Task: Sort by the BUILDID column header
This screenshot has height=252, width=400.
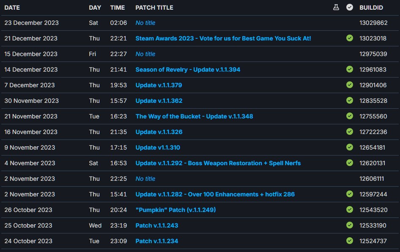Action: 371,8
